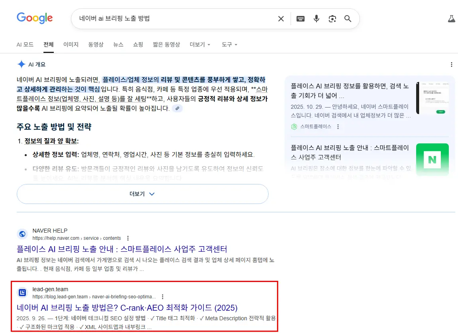Open the three-dot menu on the AI 개요 panel

451,64
